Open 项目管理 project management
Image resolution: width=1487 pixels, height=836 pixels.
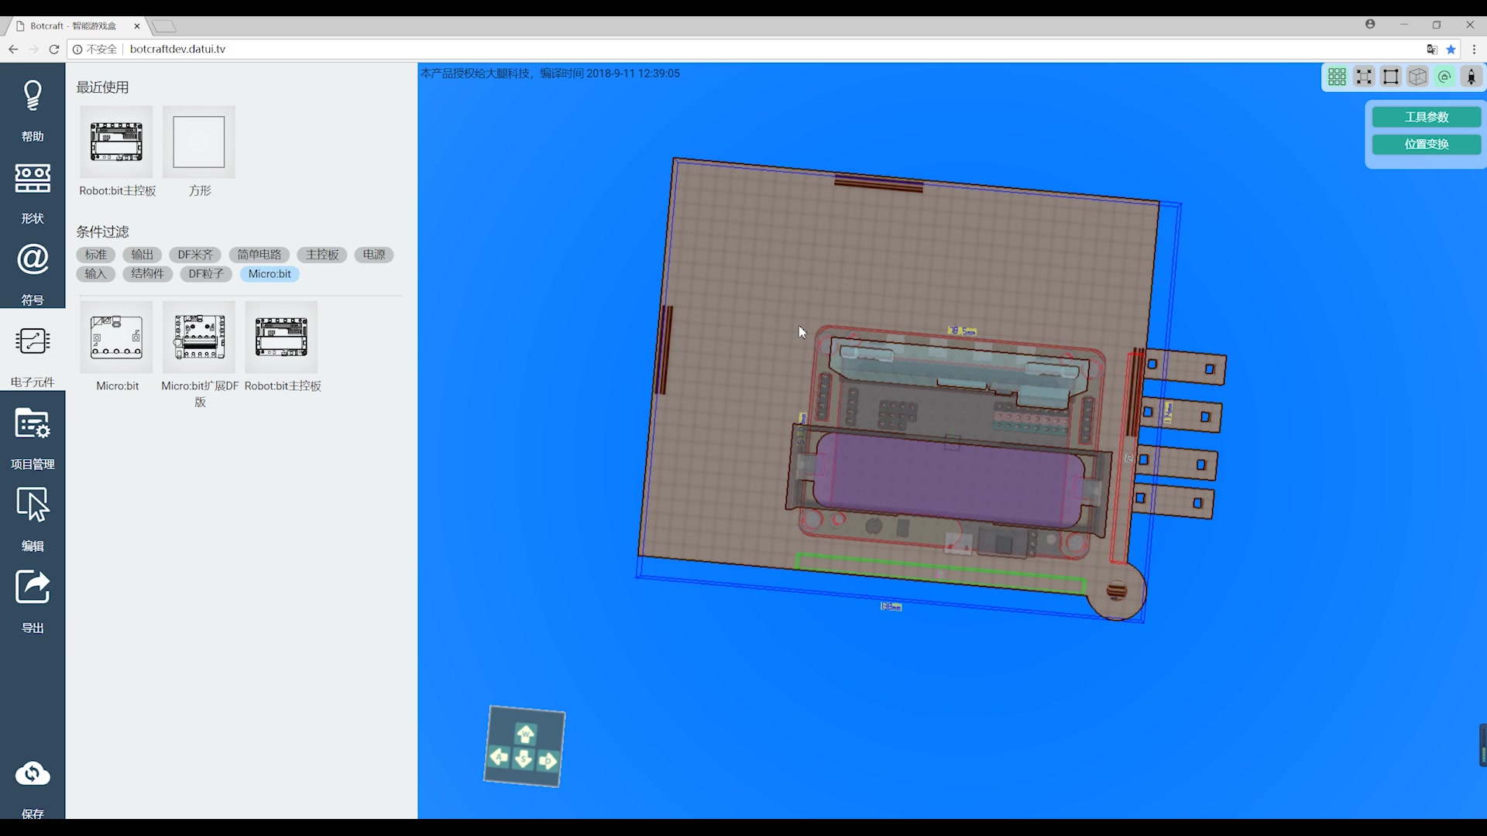pos(33,425)
